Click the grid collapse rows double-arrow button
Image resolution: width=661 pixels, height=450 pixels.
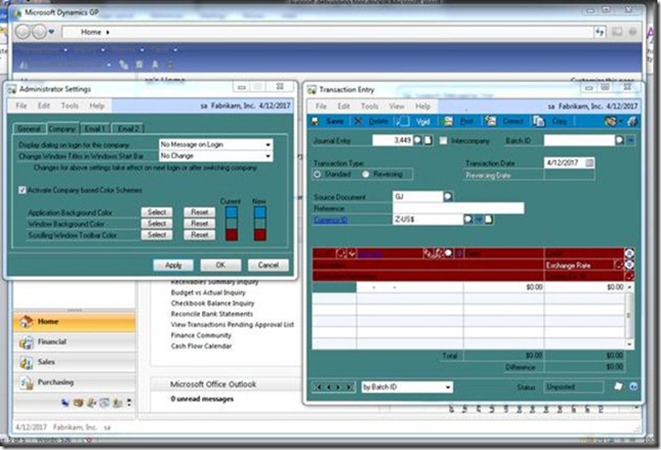[x=629, y=253]
